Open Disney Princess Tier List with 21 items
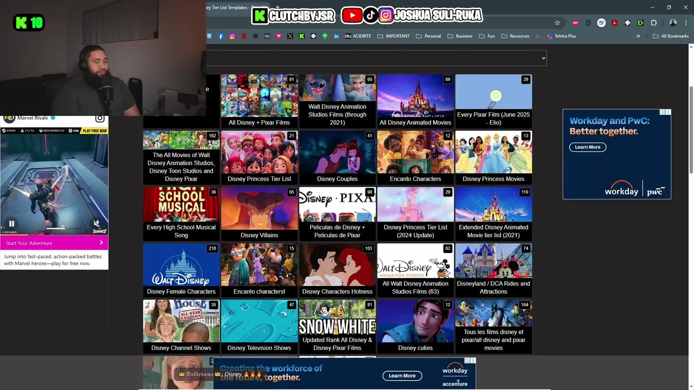This screenshot has height=390, width=694. (259, 158)
